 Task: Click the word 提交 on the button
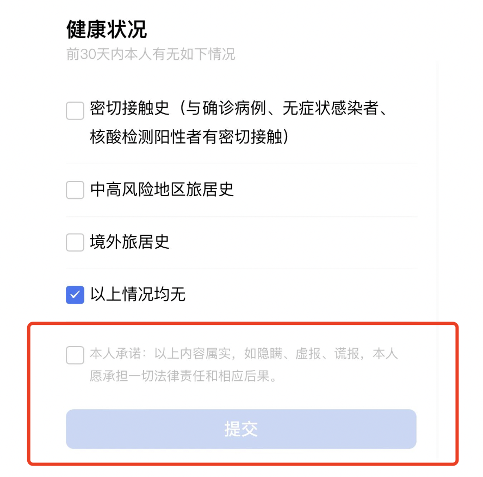[x=241, y=429]
